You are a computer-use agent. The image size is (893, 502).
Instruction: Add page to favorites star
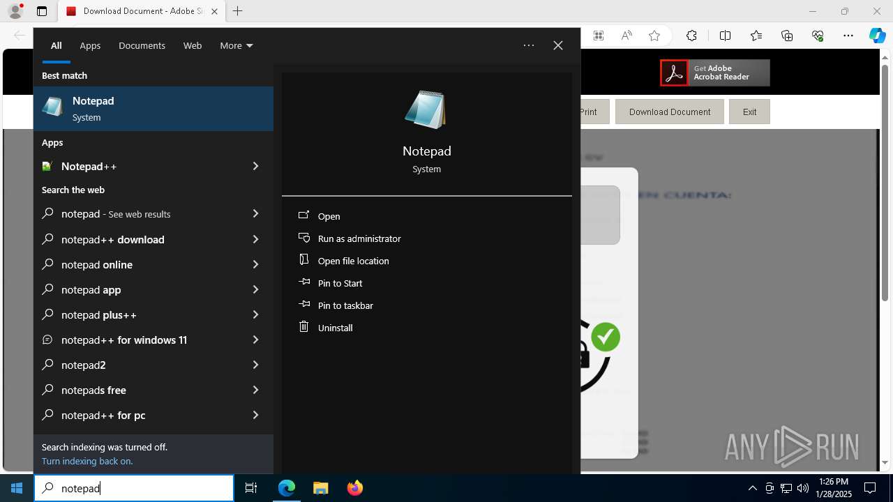pos(654,36)
